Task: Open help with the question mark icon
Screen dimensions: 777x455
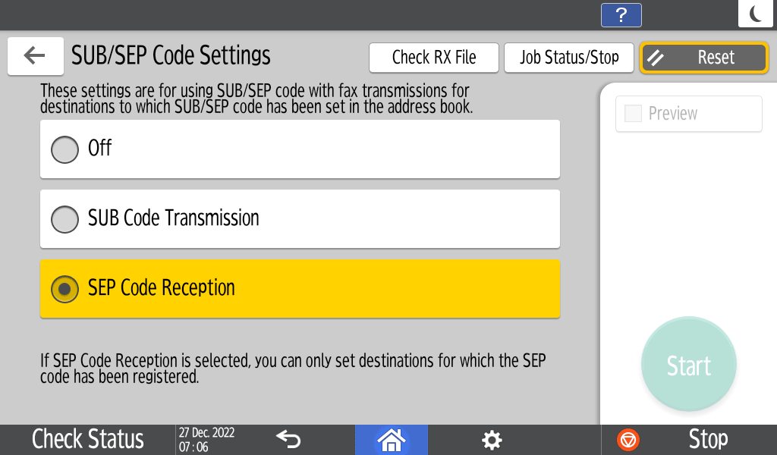Action: [621, 14]
